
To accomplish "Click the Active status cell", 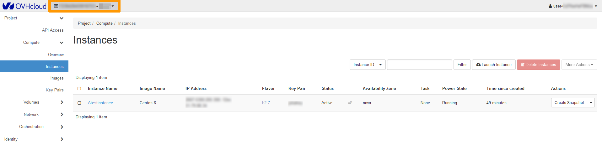I will (x=327, y=103).
